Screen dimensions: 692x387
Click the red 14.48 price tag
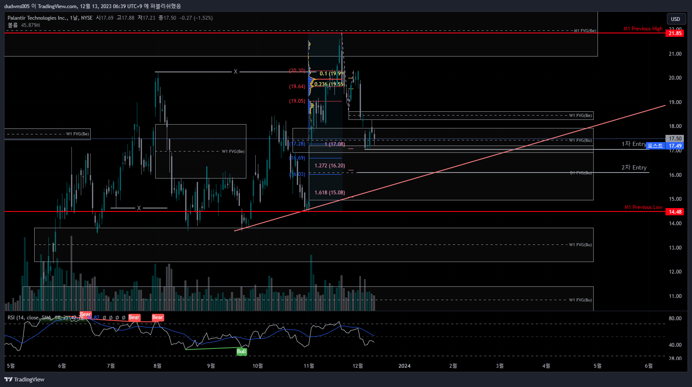click(x=675, y=212)
